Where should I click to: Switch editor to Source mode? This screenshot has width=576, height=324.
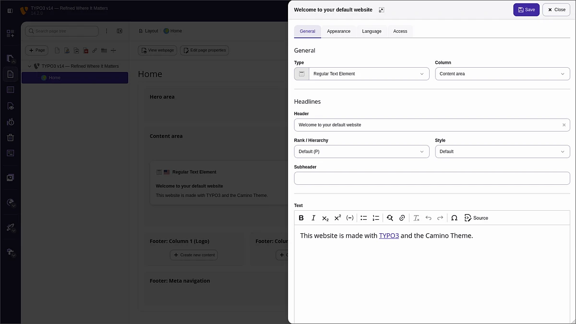(x=476, y=218)
